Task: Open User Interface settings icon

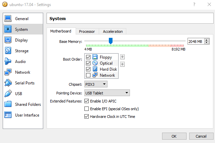Action: point(8,115)
